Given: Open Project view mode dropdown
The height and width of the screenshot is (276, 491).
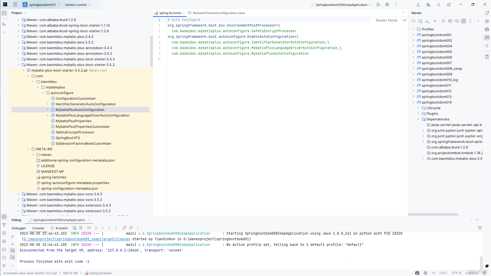Looking at the screenshot, I should 18,13.
